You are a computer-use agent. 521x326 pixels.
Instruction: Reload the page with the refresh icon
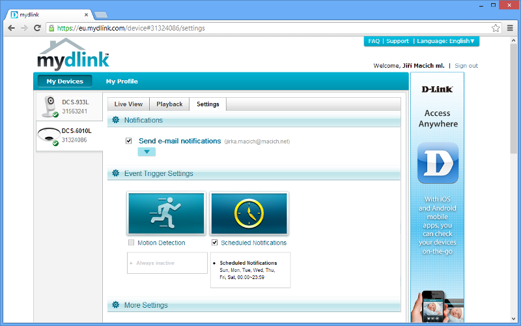pos(38,28)
